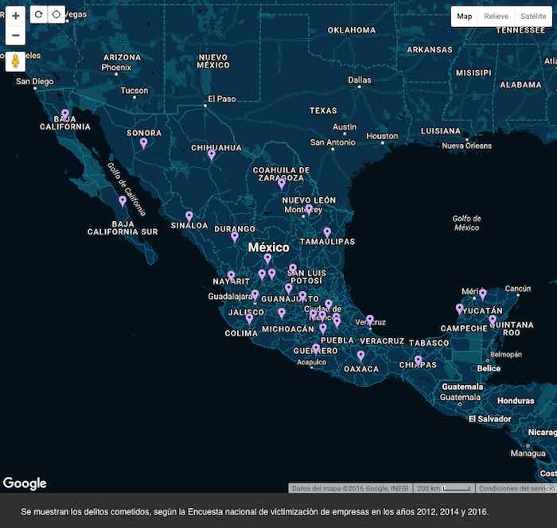The image size is (557, 528).
Task: Open the Condiciones del servicio link
Action: point(516,488)
